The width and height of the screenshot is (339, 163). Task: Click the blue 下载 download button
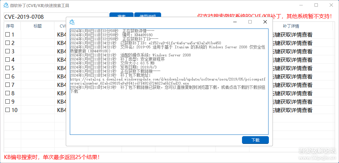click(x=255, y=140)
